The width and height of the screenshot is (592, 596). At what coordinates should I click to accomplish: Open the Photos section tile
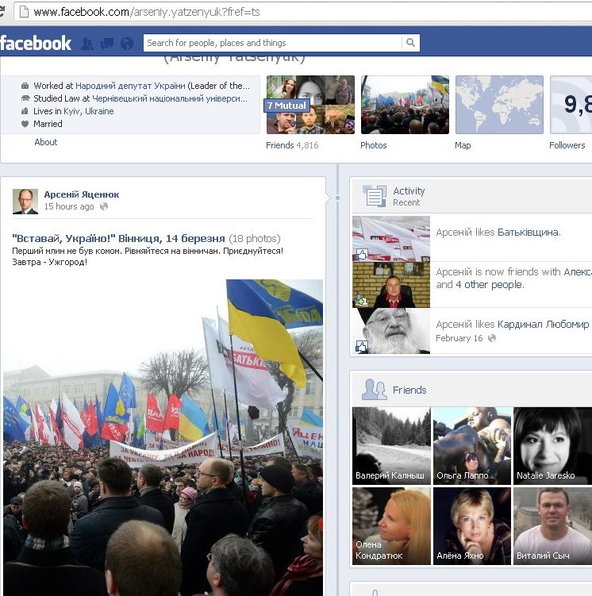tap(405, 105)
